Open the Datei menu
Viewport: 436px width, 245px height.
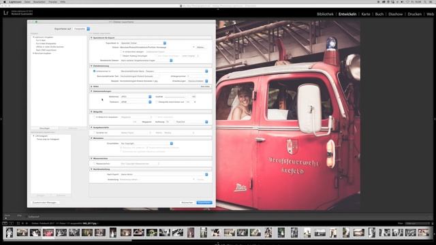[x=27, y=1]
